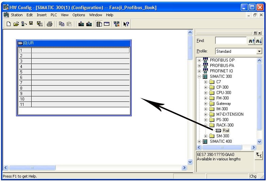Click catalog tree scroll down arrow

pos(259,141)
